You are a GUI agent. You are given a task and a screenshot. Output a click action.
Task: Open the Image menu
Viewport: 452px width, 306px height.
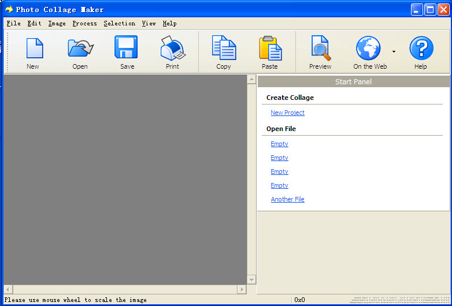point(57,23)
